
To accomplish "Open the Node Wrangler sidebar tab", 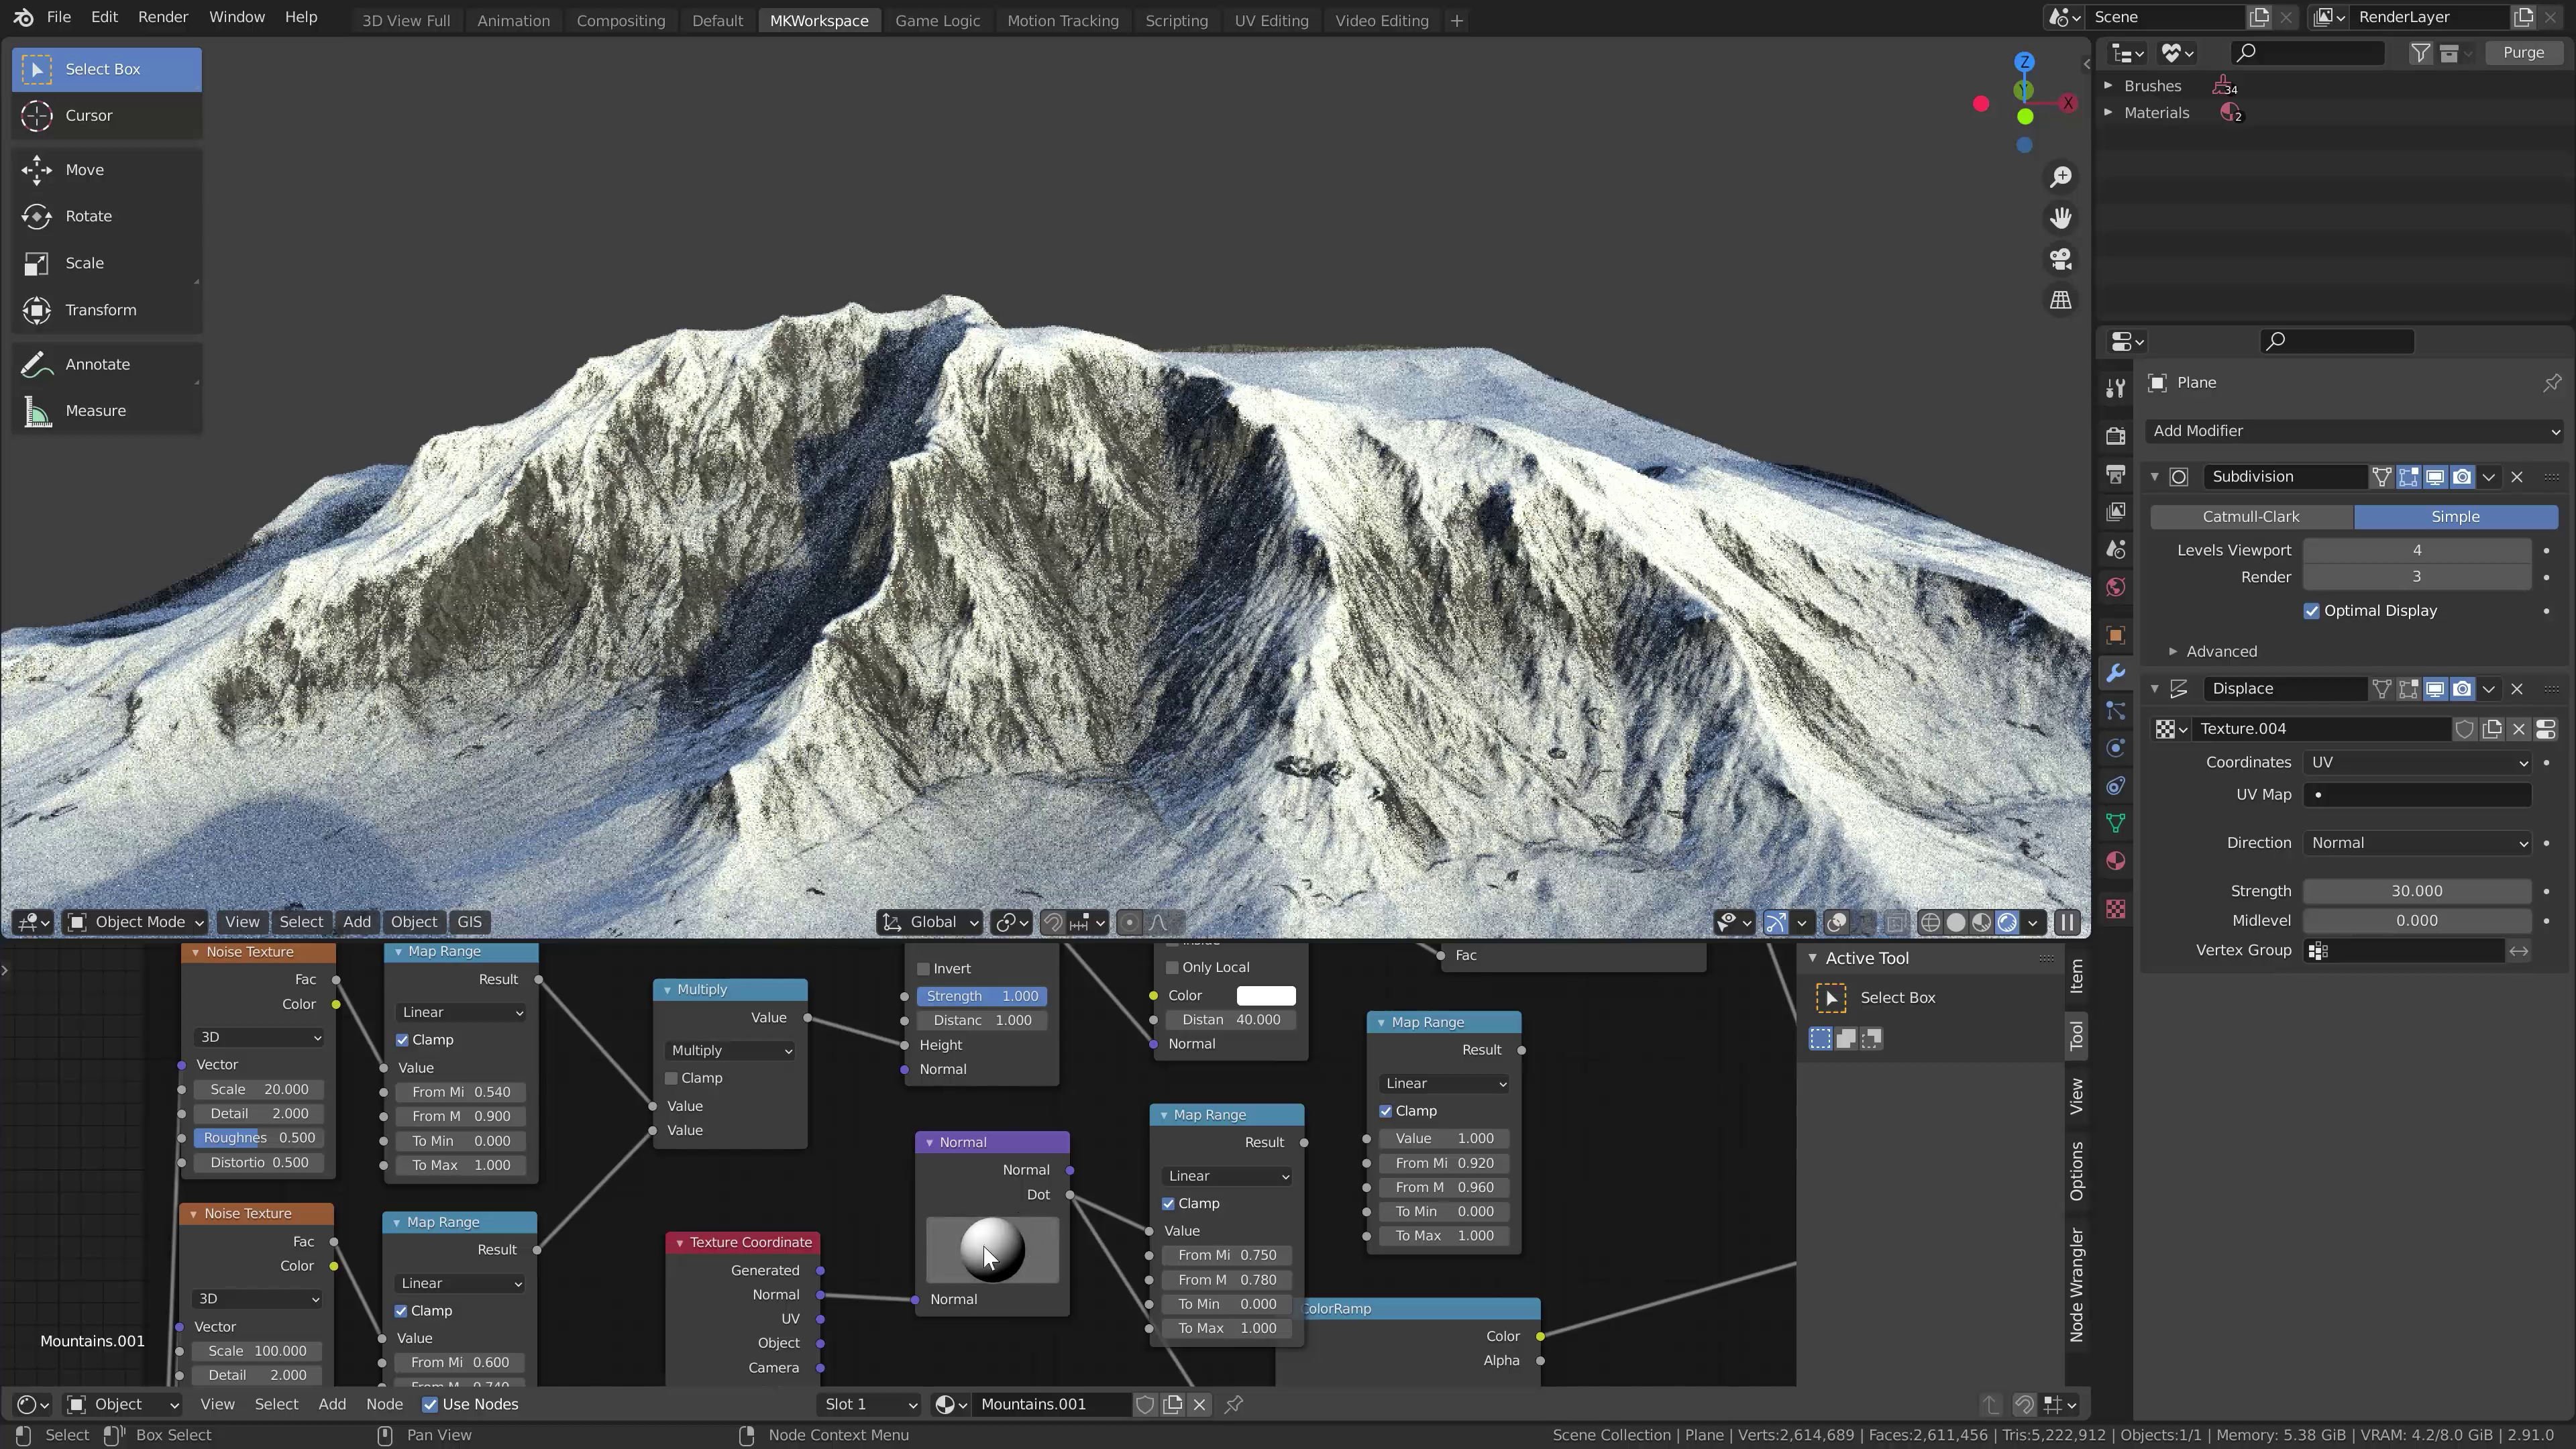I will [x=2077, y=1285].
